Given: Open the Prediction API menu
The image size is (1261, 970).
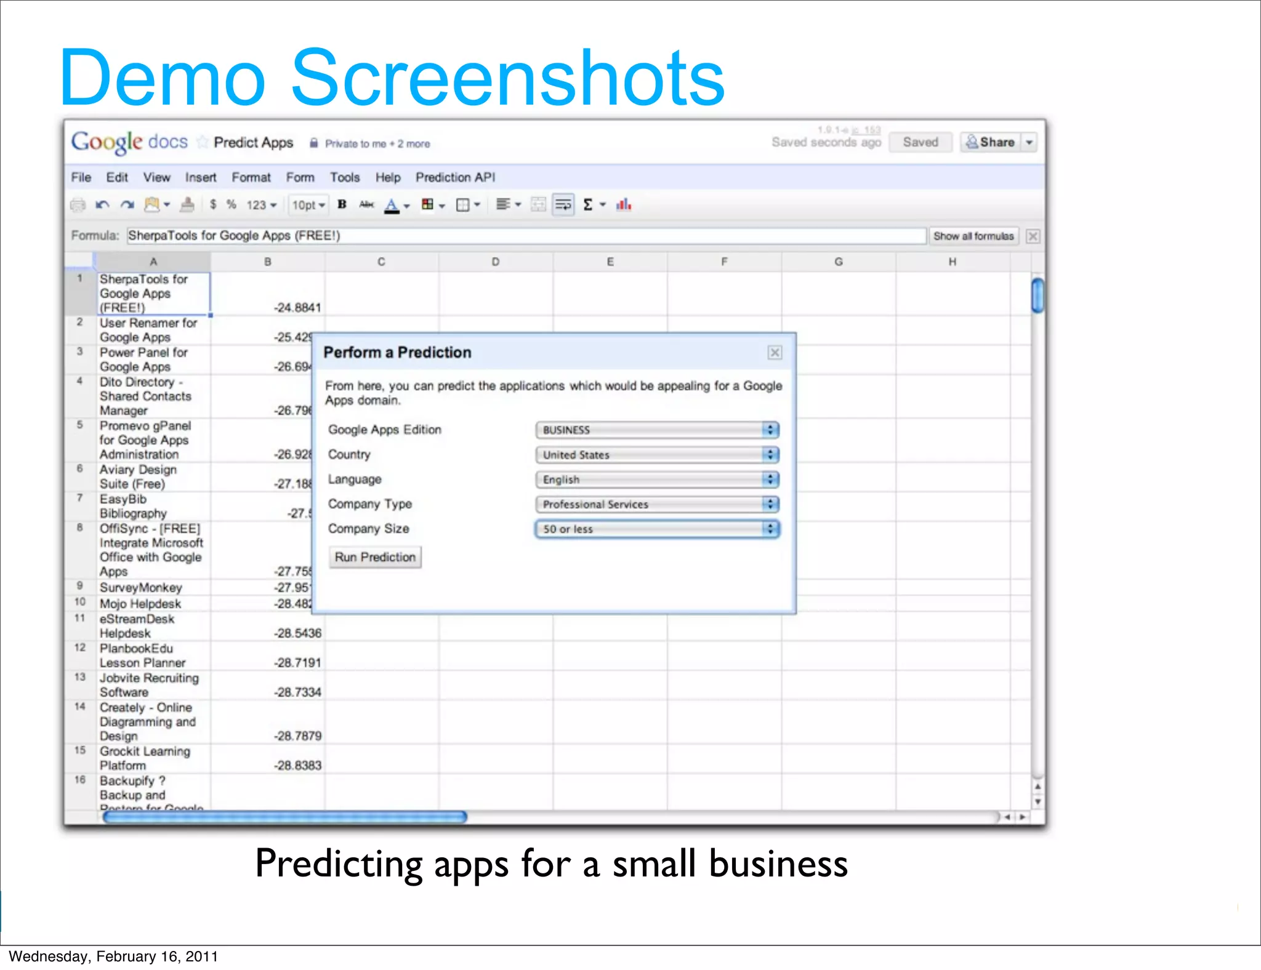Looking at the screenshot, I should click(455, 177).
